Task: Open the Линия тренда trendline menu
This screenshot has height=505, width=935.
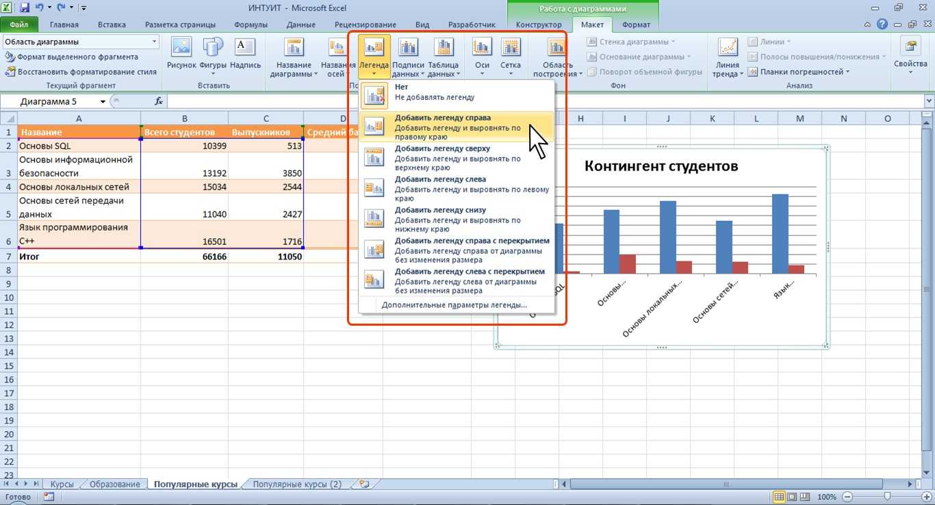Action: click(x=728, y=57)
